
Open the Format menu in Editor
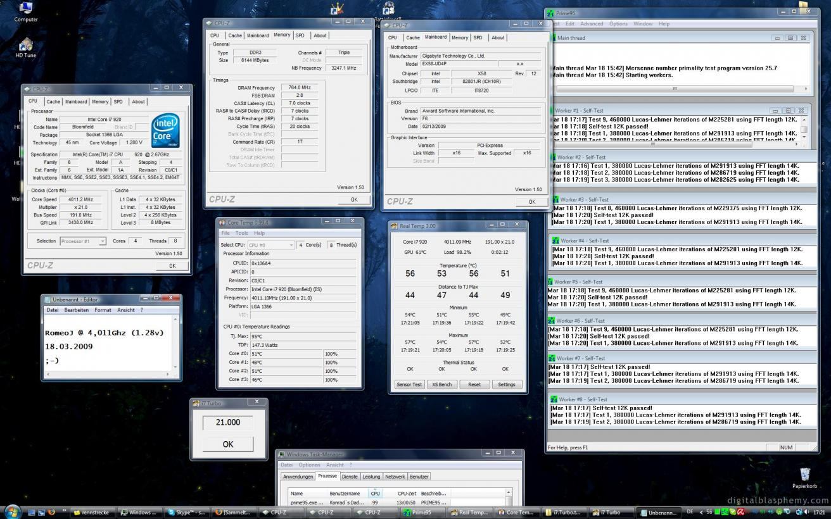[x=103, y=310]
